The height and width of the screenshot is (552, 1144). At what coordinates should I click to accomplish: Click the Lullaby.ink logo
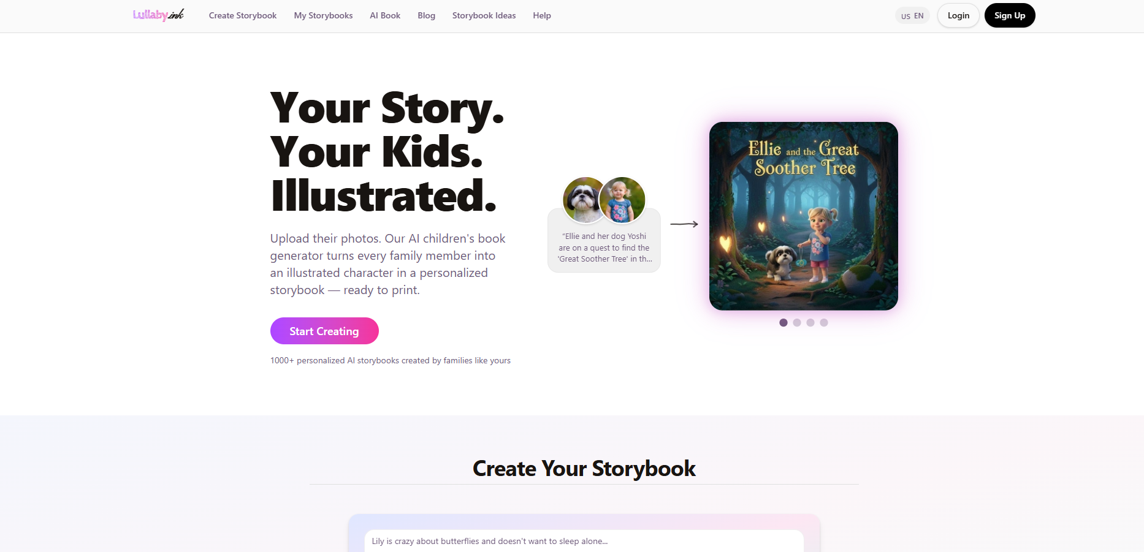158,15
